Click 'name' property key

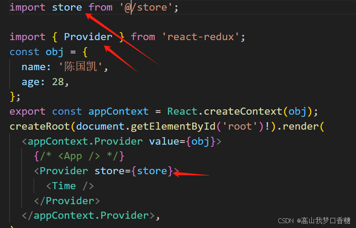tap(34, 67)
